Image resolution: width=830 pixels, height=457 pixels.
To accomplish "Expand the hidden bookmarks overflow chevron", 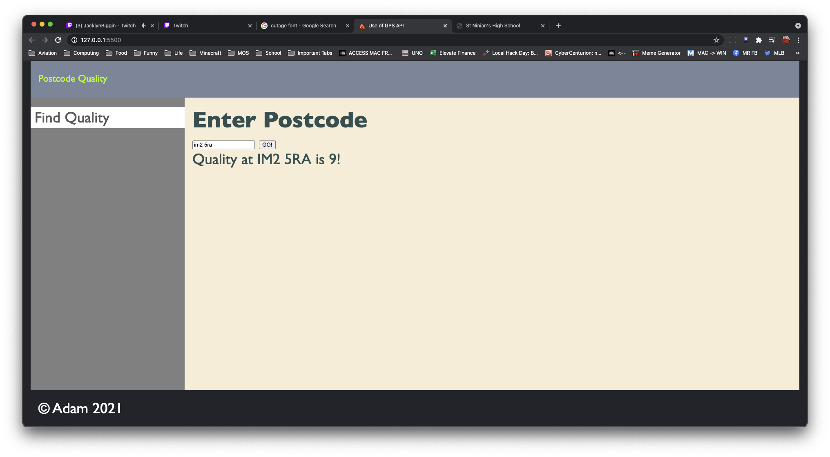I will coord(797,53).
